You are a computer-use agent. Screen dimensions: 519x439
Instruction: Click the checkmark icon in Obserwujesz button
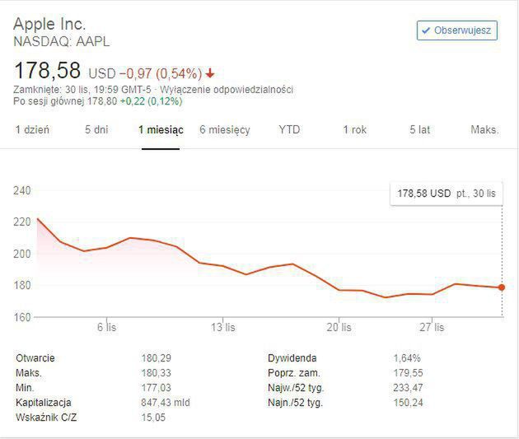pyautogui.click(x=426, y=31)
